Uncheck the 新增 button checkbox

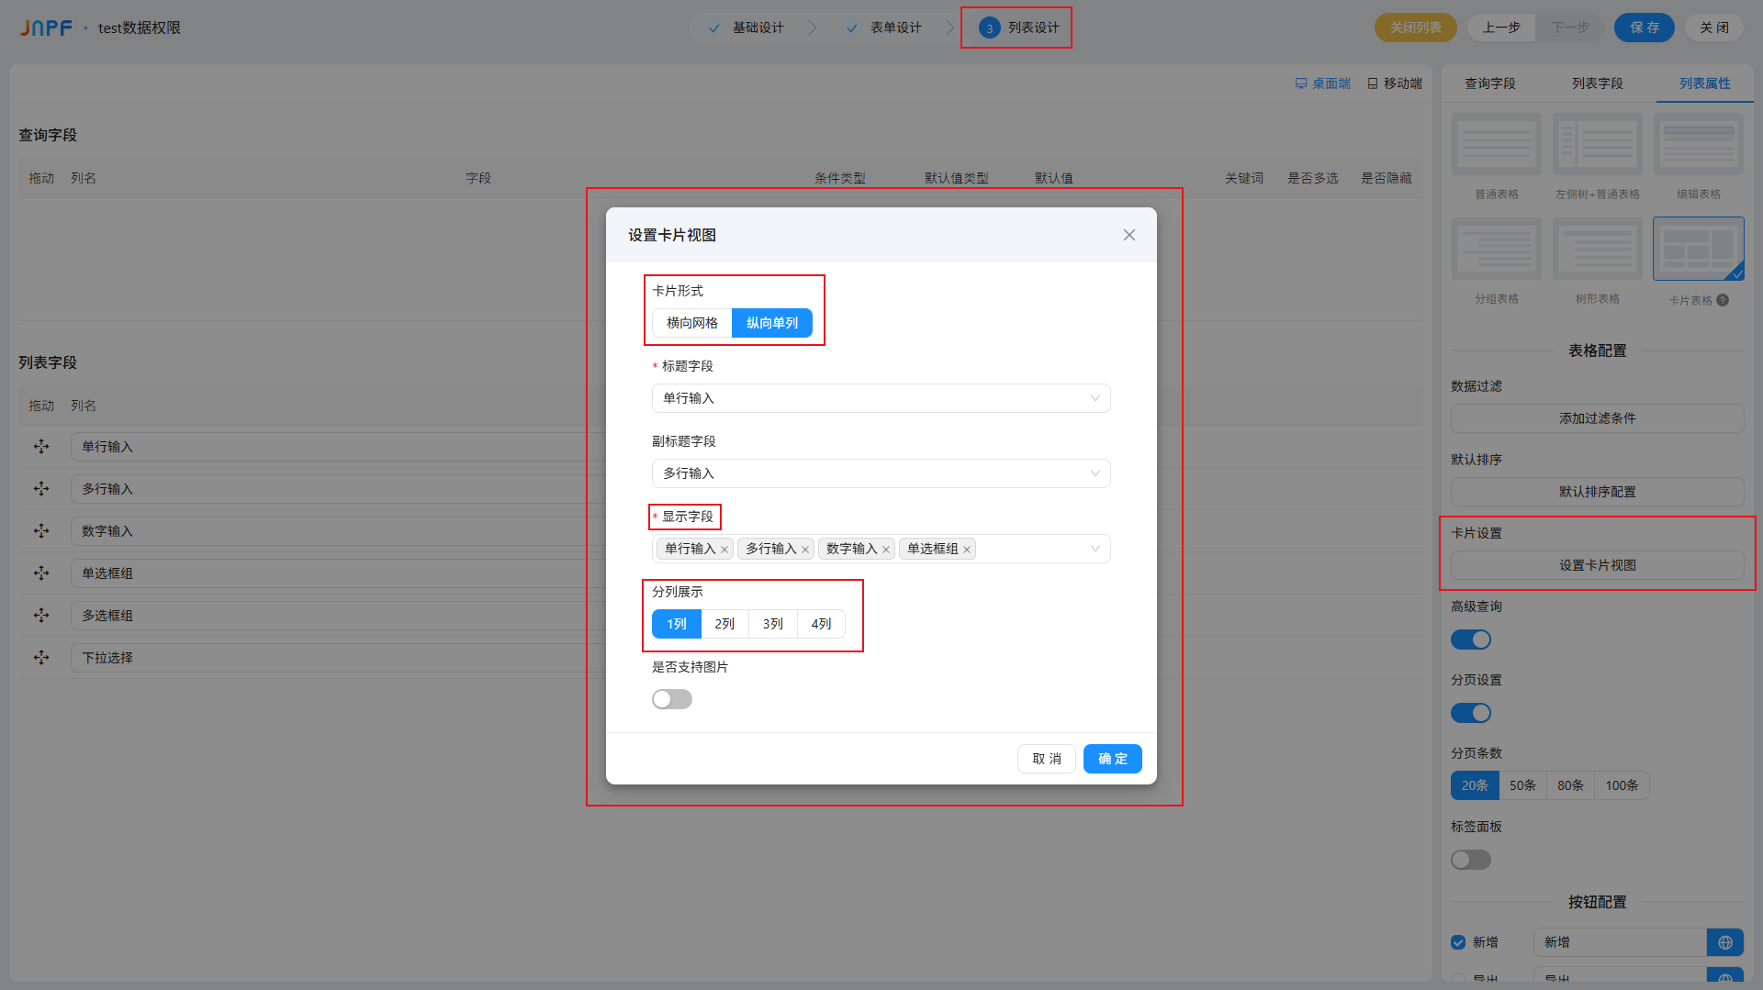(1458, 942)
